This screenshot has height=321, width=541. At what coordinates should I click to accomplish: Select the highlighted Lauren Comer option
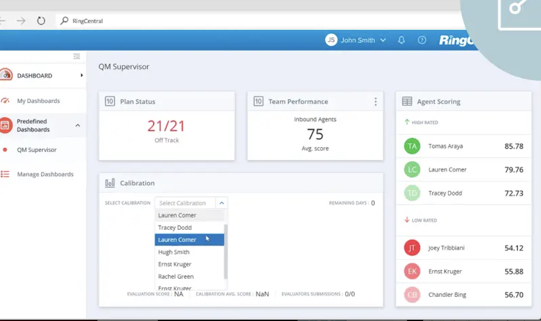[x=189, y=240]
